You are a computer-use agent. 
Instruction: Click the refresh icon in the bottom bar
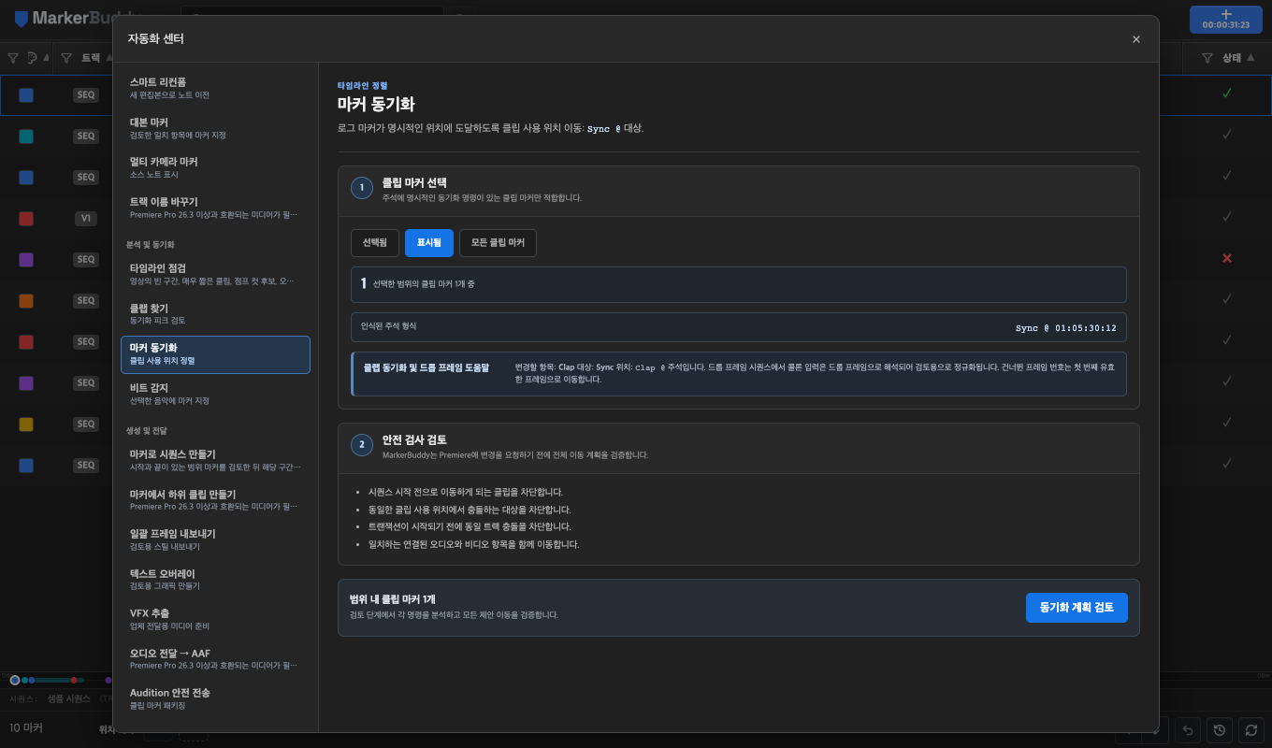click(x=1250, y=729)
